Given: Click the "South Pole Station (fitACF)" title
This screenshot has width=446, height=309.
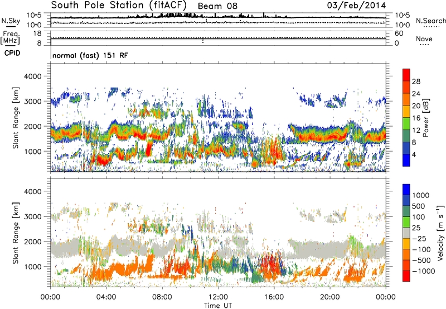Looking at the screenshot, I should [119, 6].
